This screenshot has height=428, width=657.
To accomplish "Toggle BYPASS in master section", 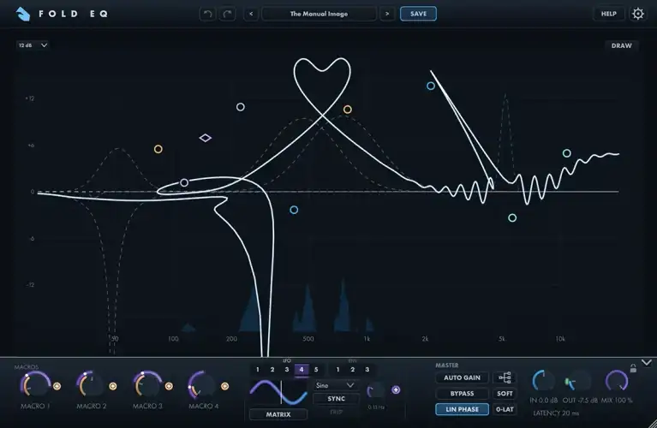I will click(462, 394).
